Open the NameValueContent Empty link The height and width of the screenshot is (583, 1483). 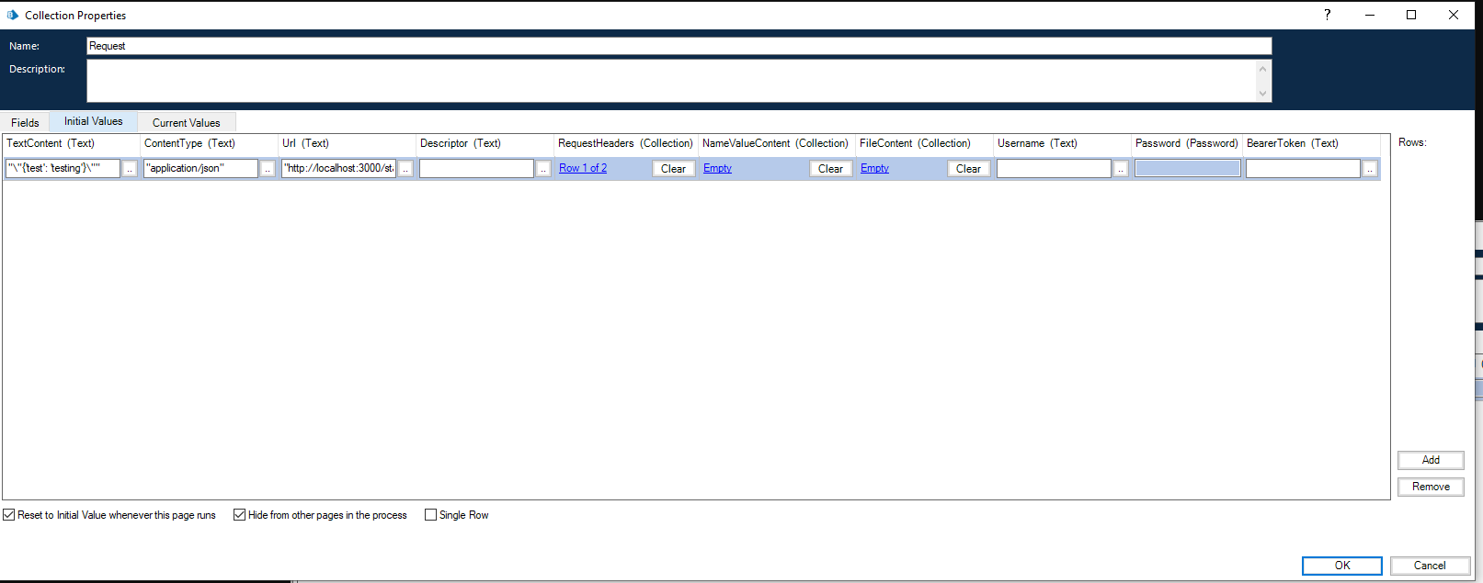[717, 168]
